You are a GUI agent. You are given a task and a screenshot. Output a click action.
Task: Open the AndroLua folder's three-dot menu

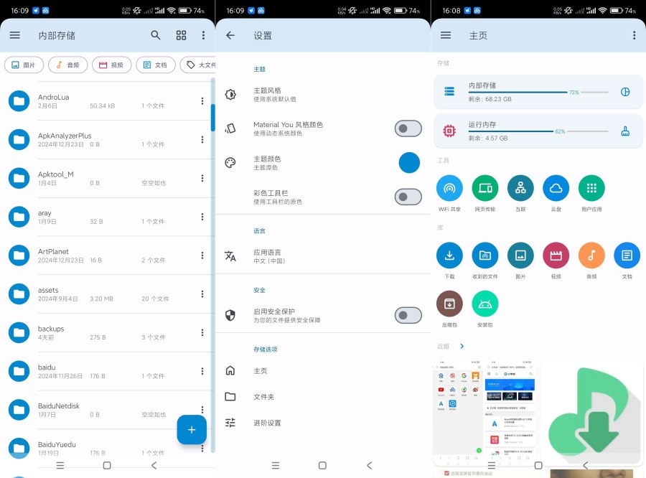(202, 100)
